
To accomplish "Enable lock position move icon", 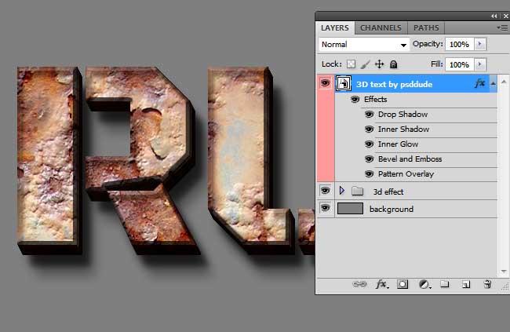I will pos(380,64).
